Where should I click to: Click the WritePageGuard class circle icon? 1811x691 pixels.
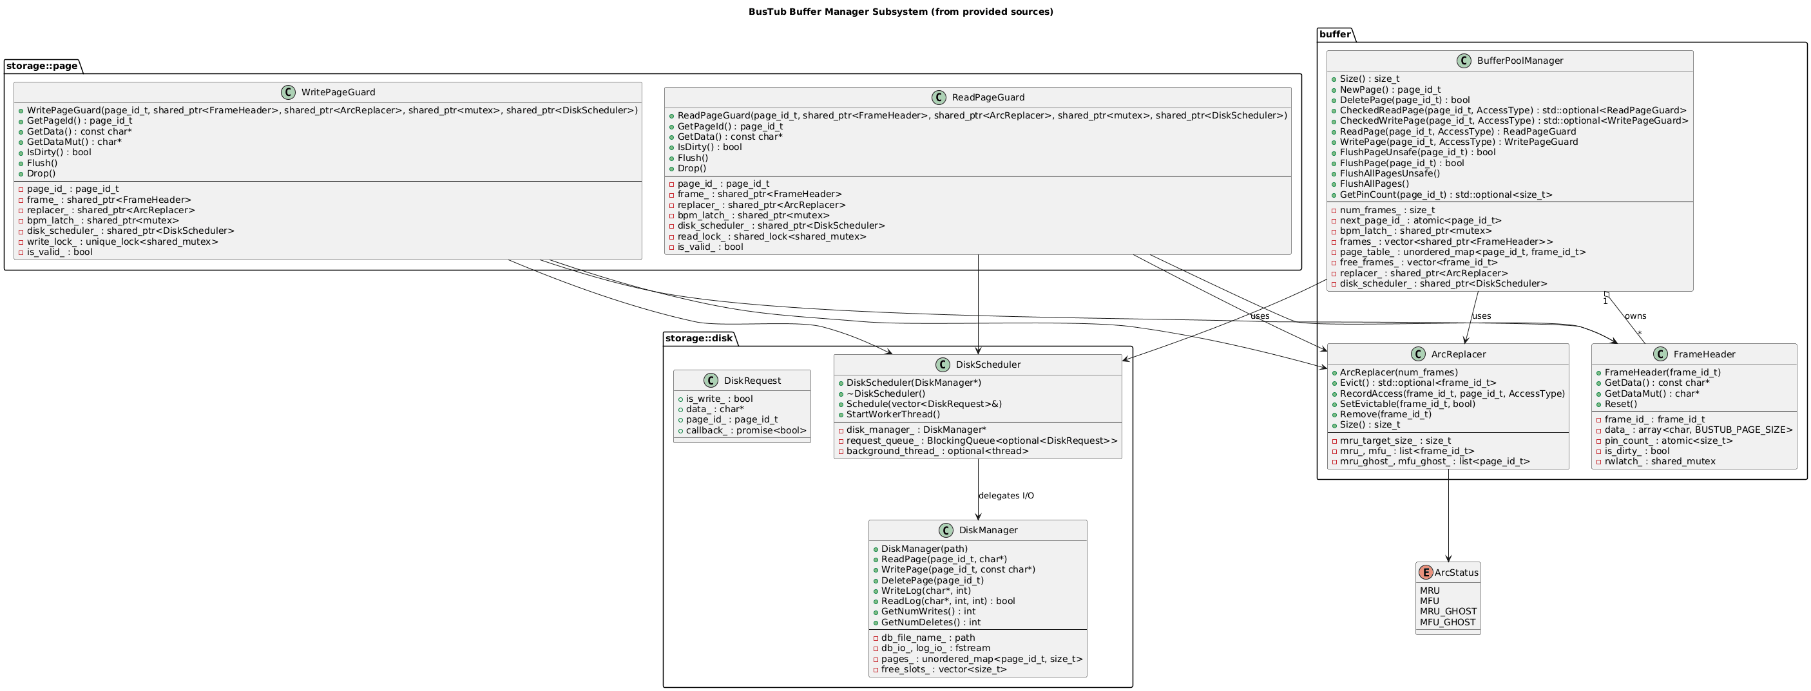tap(288, 93)
